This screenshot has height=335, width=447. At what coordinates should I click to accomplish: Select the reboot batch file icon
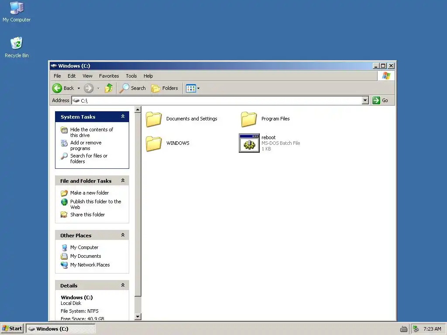pyautogui.click(x=249, y=143)
